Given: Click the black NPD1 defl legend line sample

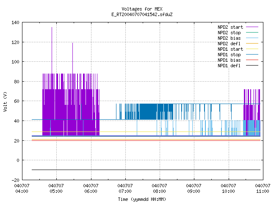Looking at the screenshot, I should 252,66.
